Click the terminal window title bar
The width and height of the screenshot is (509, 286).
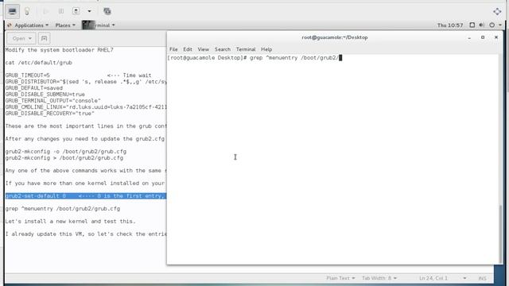click(x=335, y=37)
